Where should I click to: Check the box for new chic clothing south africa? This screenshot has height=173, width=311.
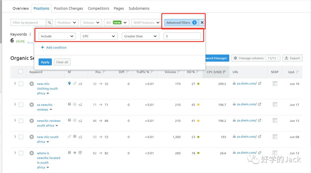tap(21, 84)
